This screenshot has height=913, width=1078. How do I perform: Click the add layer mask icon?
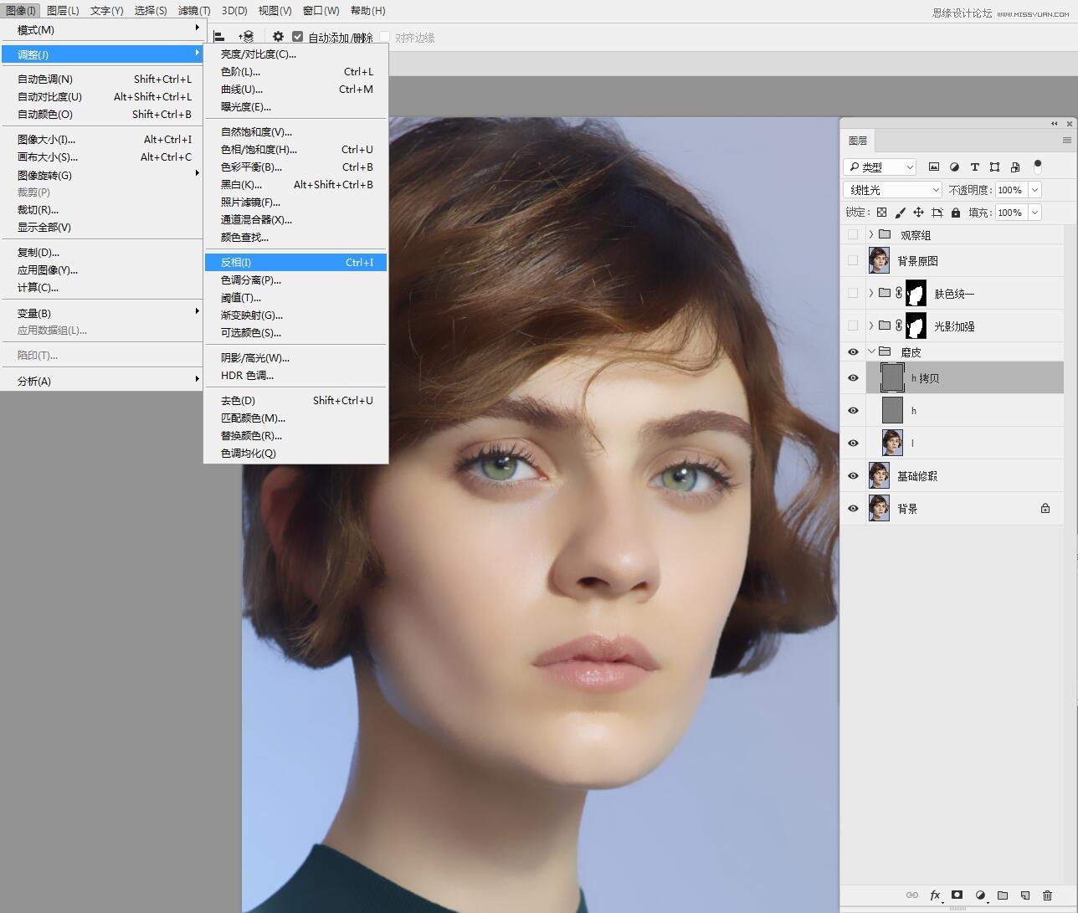pyautogui.click(x=957, y=895)
